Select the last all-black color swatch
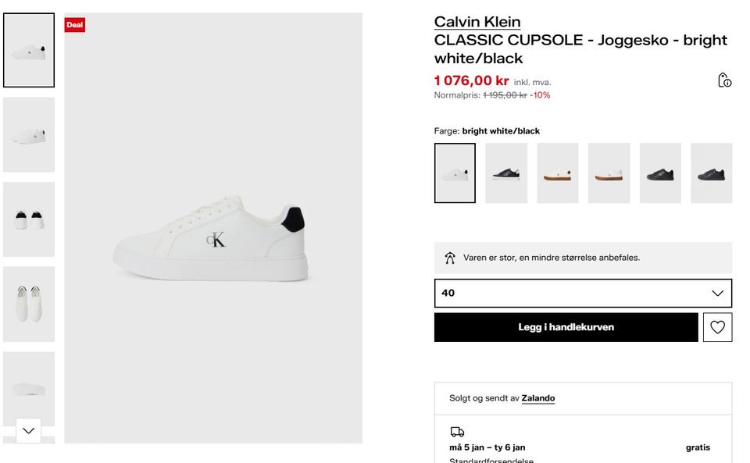Viewport: 750px width, 463px height. click(x=711, y=173)
